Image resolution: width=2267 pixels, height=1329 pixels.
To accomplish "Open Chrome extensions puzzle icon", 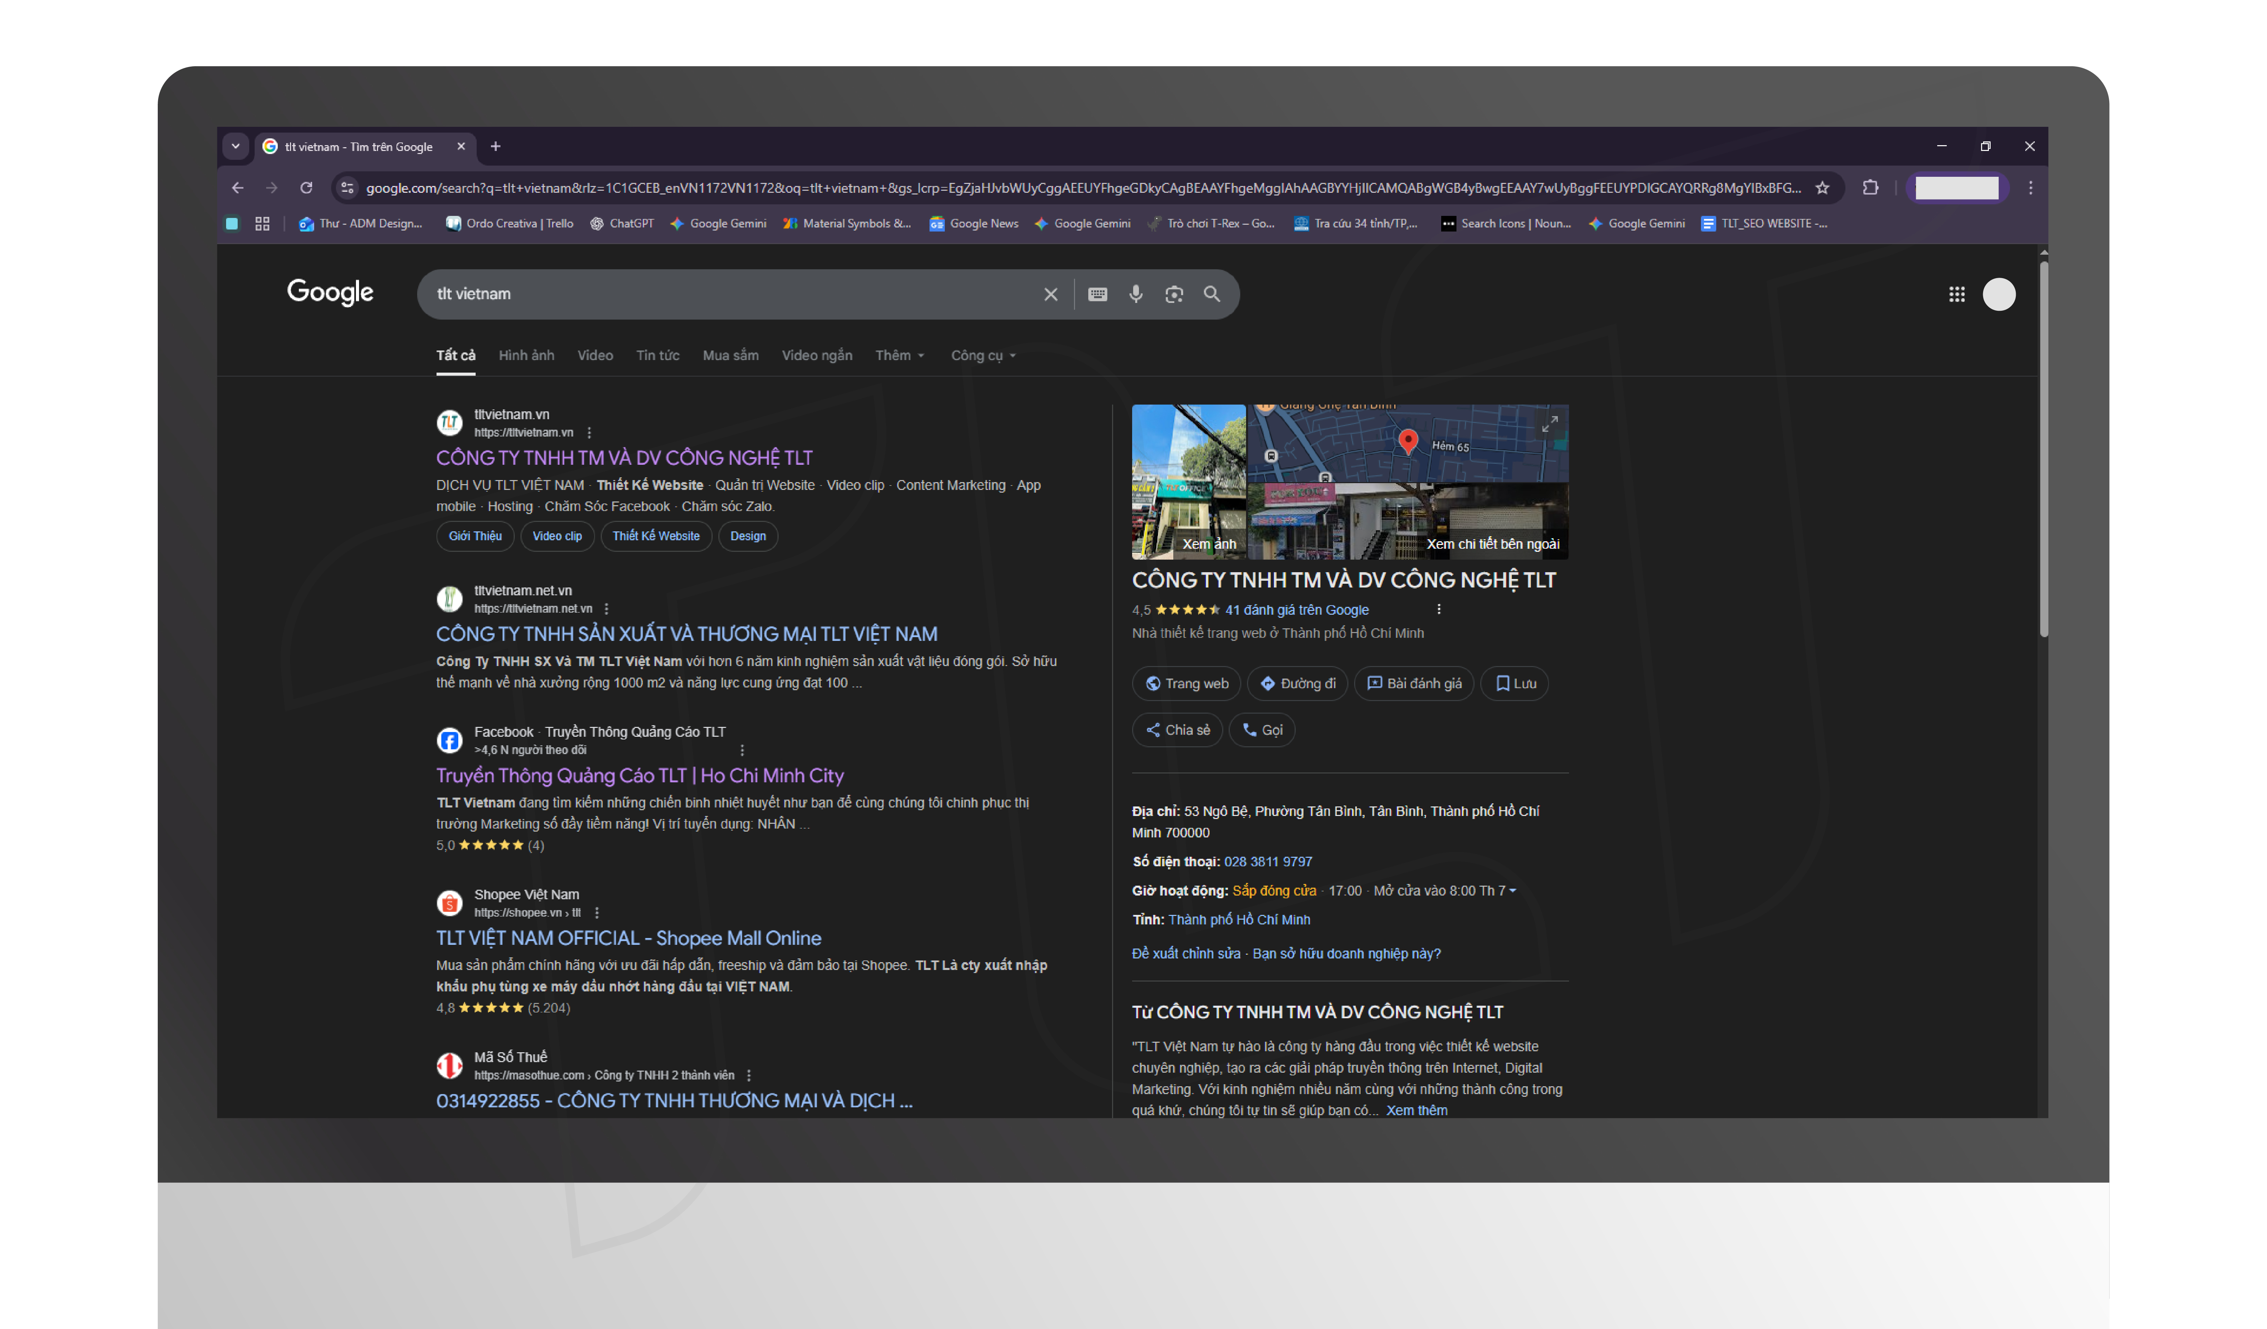I will pyautogui.click(x=1870, y=188).
